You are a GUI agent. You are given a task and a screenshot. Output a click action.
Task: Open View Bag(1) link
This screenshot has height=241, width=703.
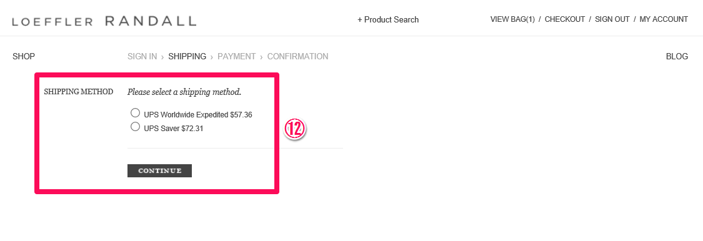[512, 19]
